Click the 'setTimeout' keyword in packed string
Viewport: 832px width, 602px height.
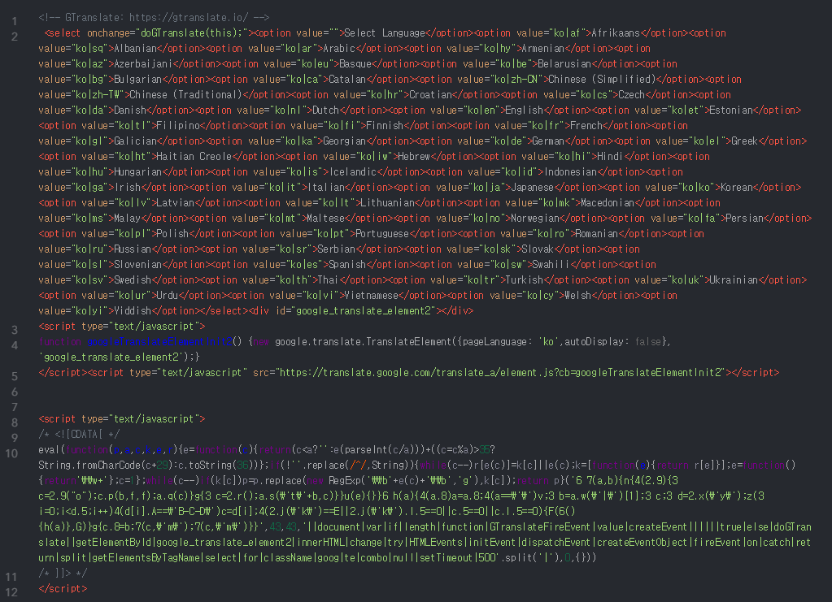446,557
